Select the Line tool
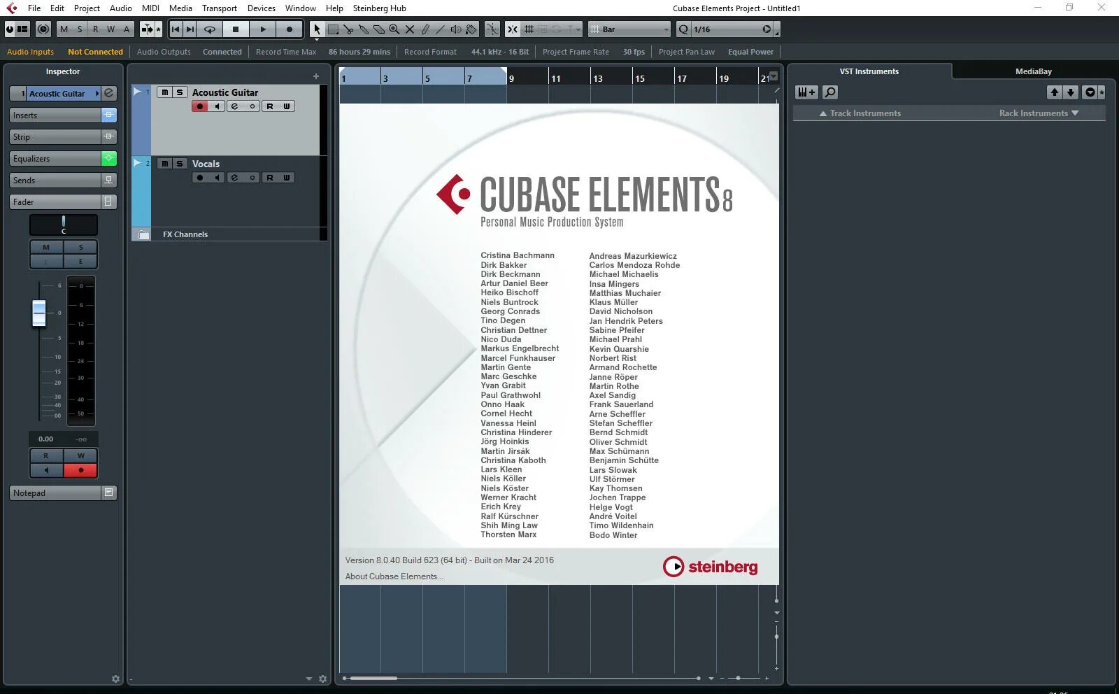Image resolution: width=1119 pixels, height=694 pixels. click(441, 29)
